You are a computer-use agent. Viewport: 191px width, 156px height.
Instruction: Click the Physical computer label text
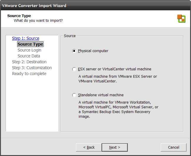(93, 51)
